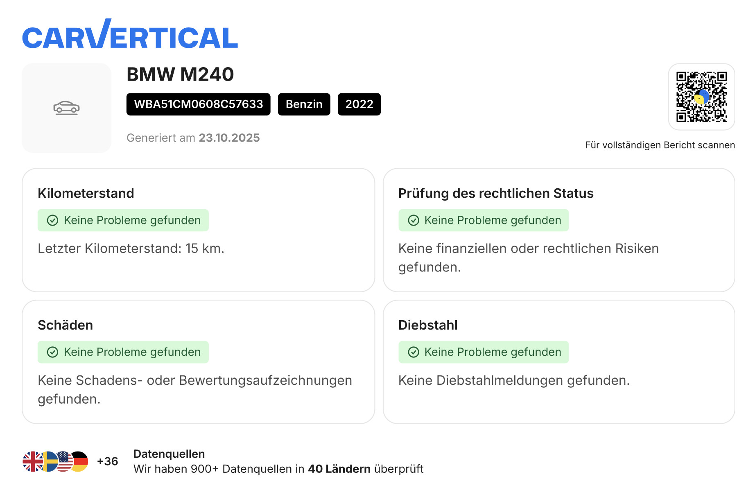This screenshot has height=497, width=755.
Task: Click the Kilometerstand card heading
Action: (86, 193)
